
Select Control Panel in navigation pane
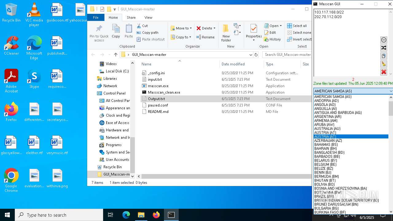(114, 93)
